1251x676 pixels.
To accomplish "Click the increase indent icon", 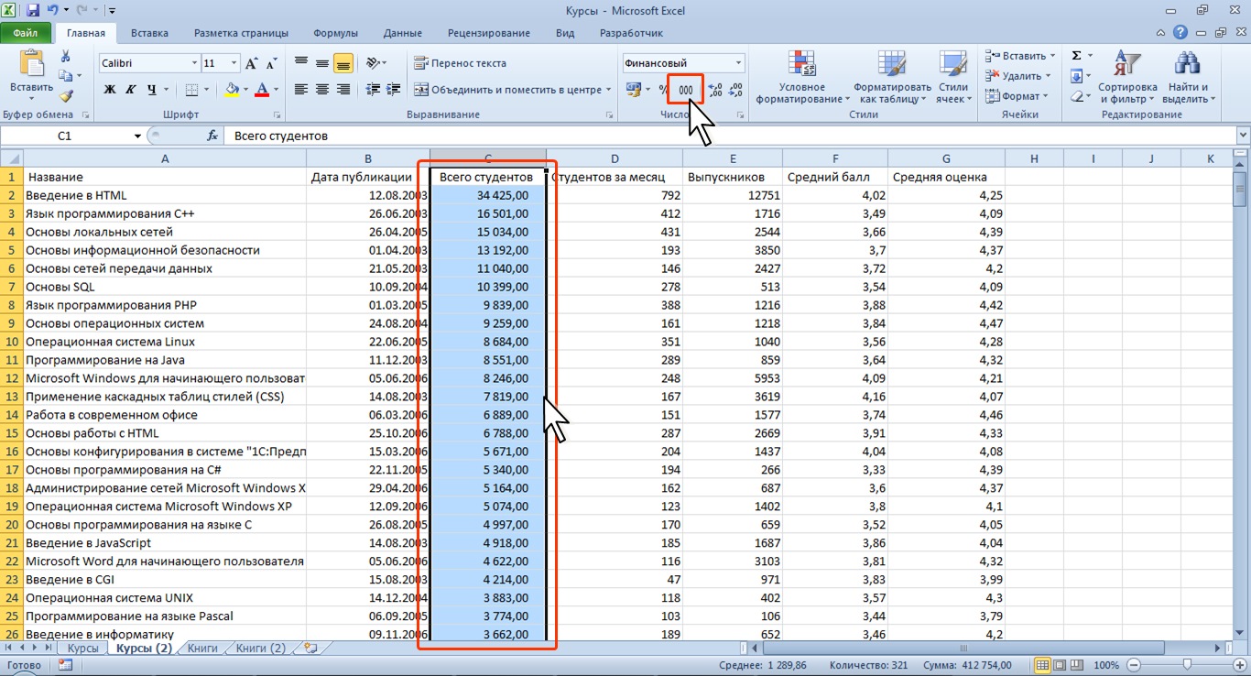I will click(x=394, y=90).
